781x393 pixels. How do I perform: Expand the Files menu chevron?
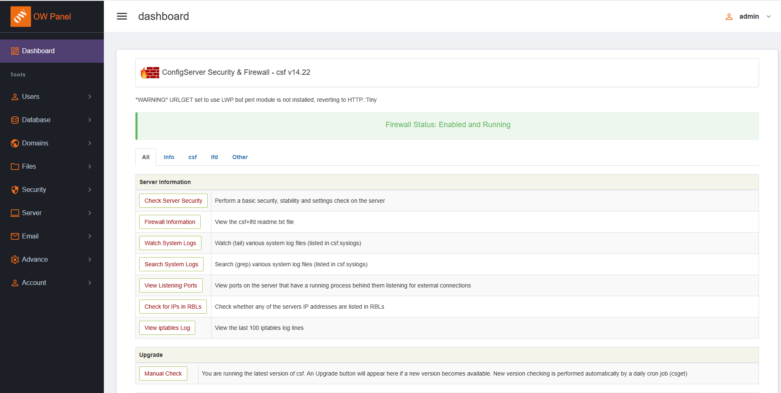(x=90, y=167)
